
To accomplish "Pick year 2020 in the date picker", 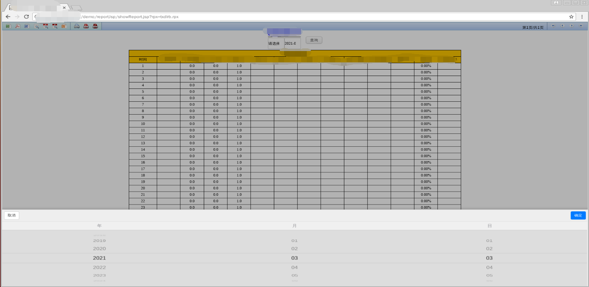I will (99, 249).
